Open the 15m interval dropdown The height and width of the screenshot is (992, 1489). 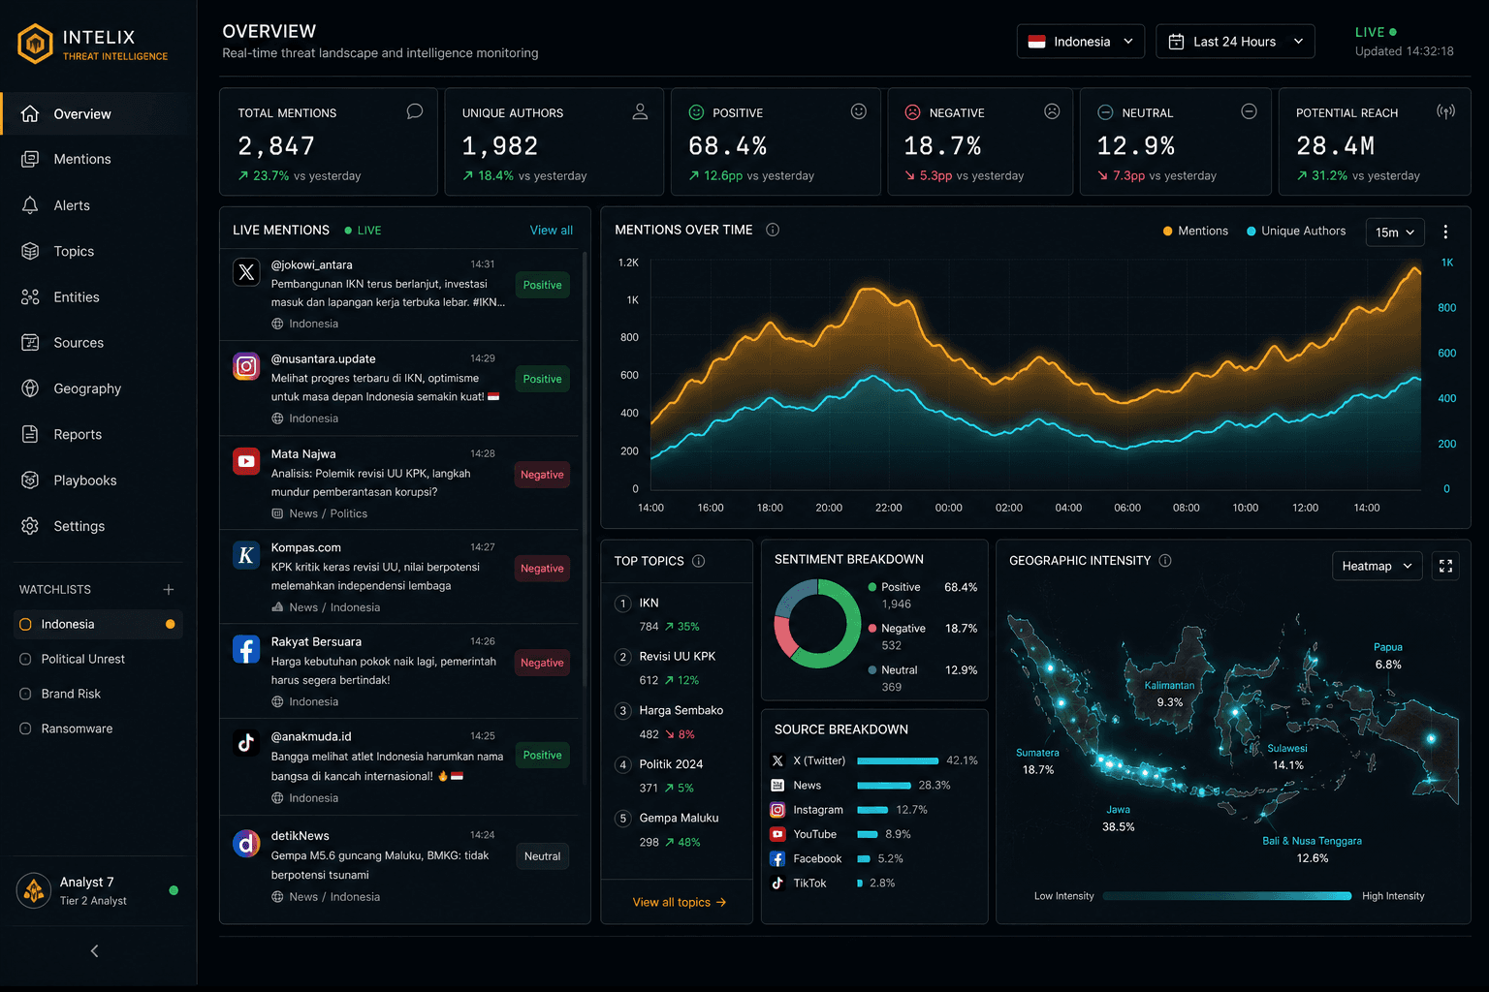pyautogui.click(x=1395, y=232)
